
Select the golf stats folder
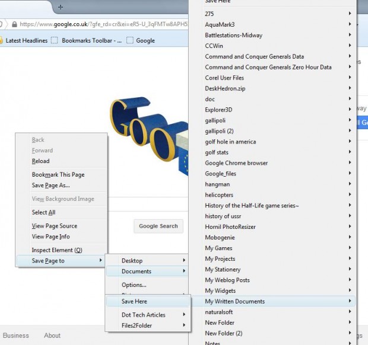[272, 152]
